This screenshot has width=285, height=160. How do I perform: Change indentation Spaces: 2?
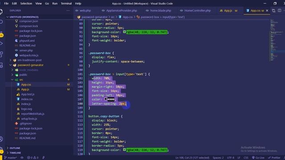point(218,158)
